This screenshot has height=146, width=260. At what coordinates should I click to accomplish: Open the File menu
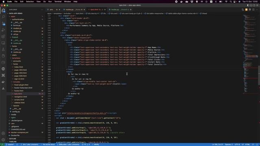tap(16, 2)
